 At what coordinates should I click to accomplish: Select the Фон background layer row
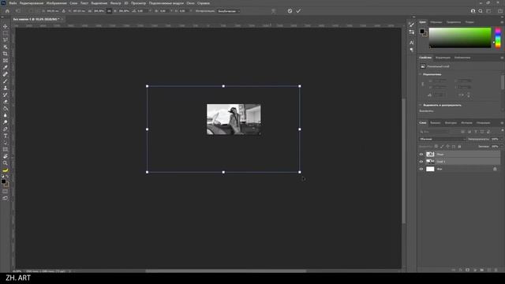[459, 169]
